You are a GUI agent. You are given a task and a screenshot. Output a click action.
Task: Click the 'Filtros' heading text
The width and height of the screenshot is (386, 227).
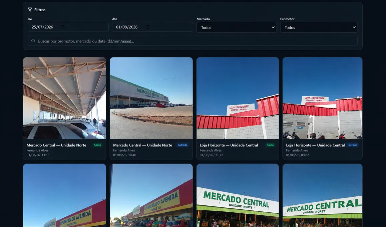(40, 10)
